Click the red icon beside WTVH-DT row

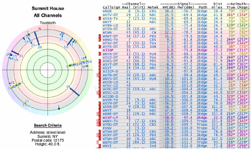pos(100,131)
